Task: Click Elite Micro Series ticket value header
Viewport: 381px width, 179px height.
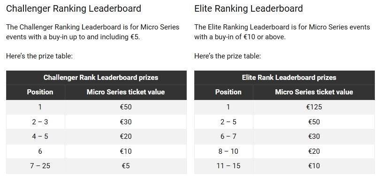Action: (x=314, y=92)
